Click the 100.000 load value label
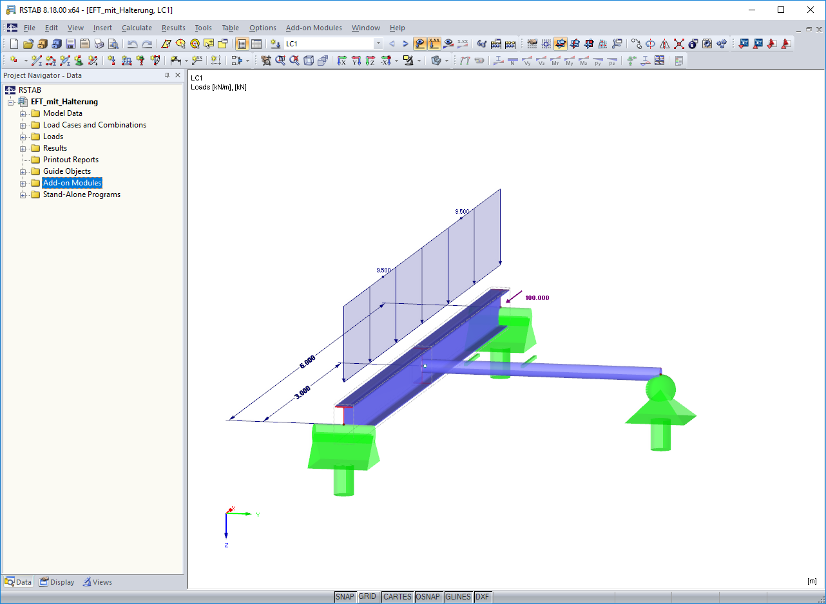This screenshot has height=604, width=826. pyautogui.click(x=537, y=298)
